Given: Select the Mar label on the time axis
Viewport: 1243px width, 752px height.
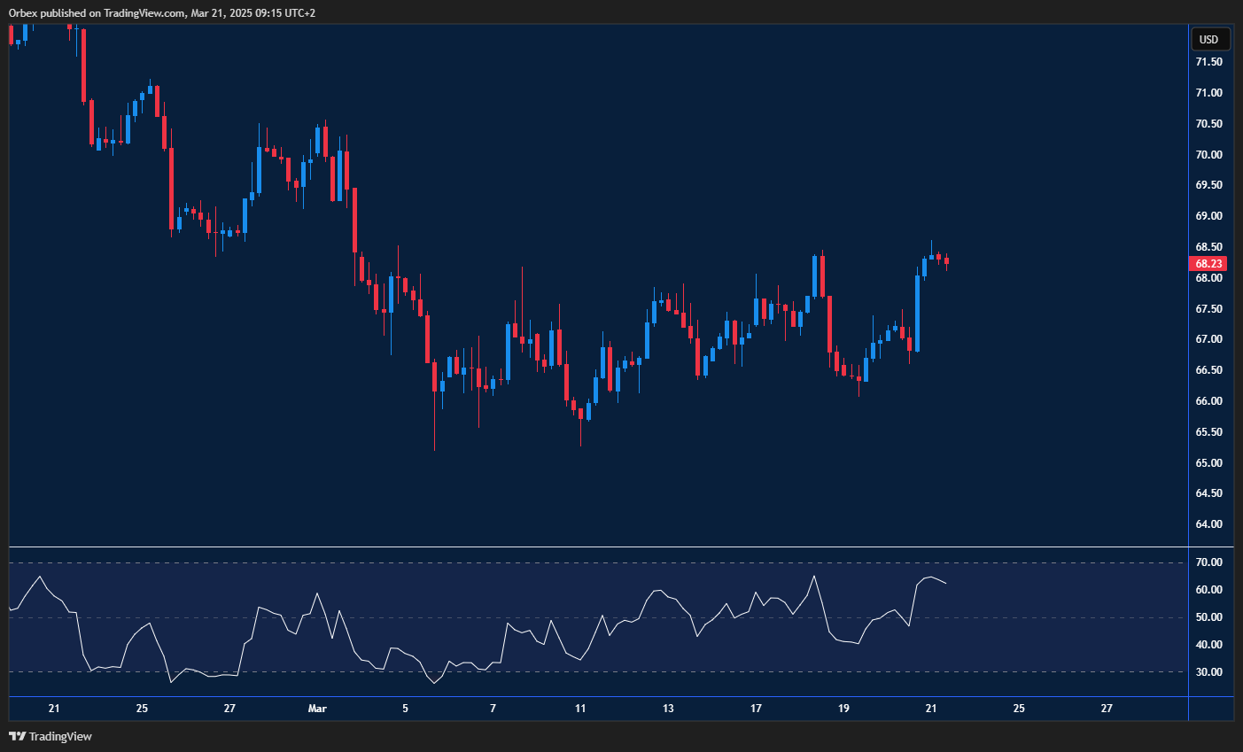Looking at the screenshot, I should [317, 709].
